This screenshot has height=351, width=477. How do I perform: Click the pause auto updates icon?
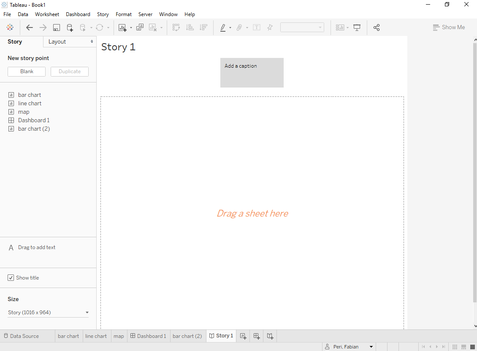(83, 27)
